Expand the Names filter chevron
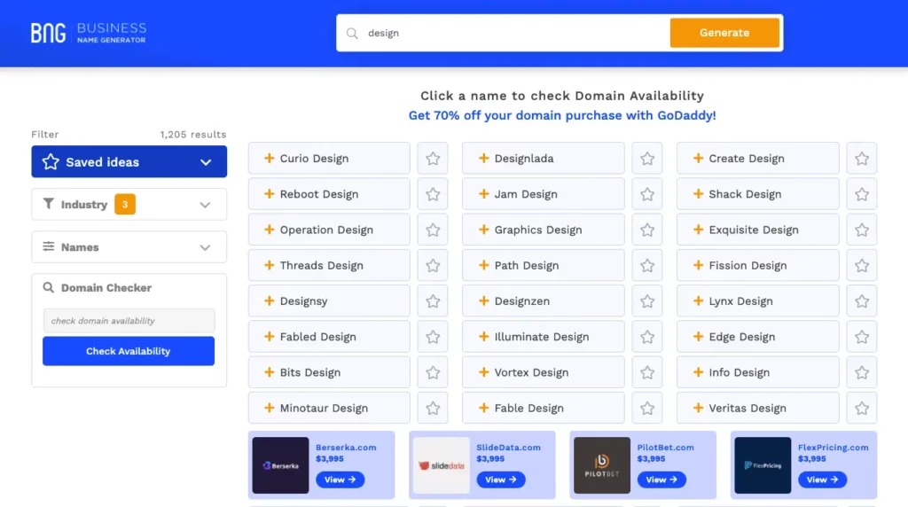The height and width of the screenshot is (507, 908). [206, 247]
